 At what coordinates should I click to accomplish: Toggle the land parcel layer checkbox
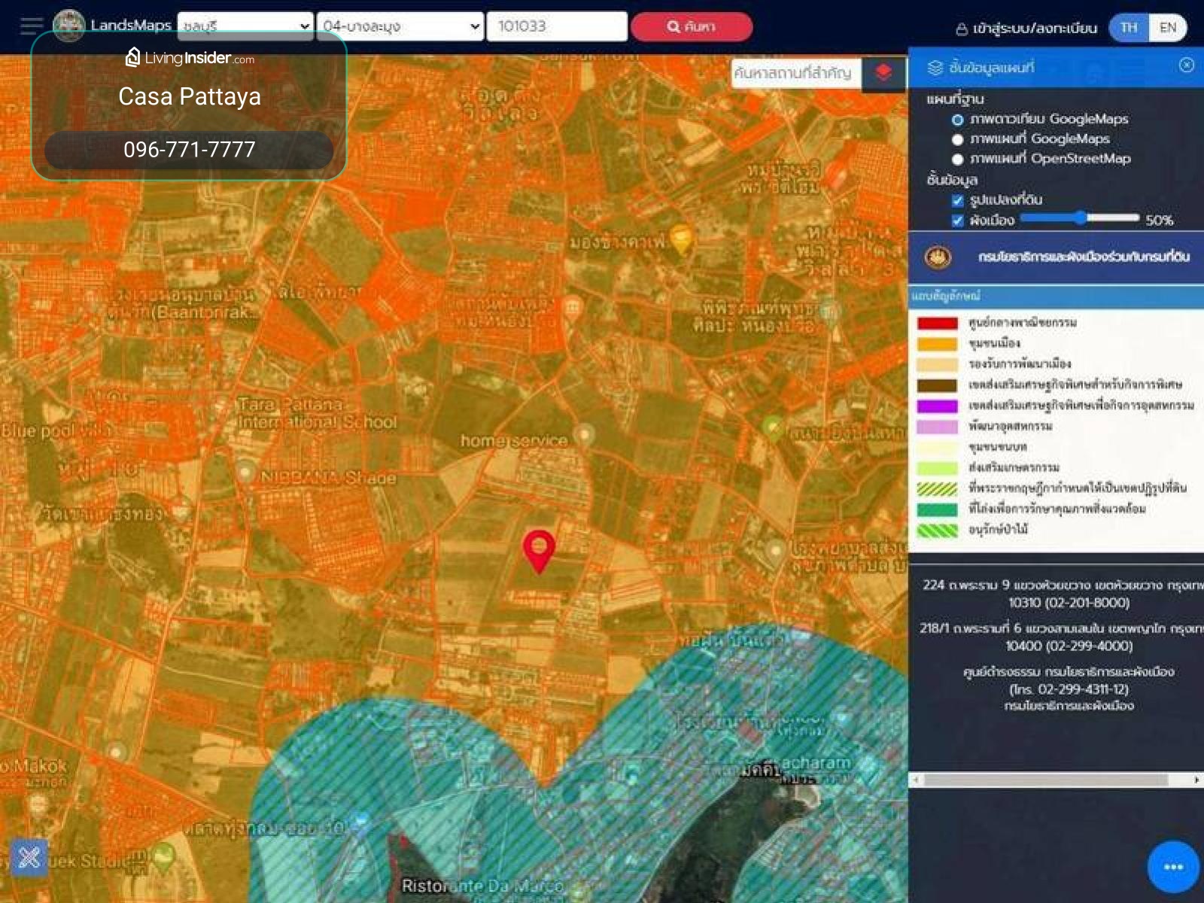click(957, 200)
